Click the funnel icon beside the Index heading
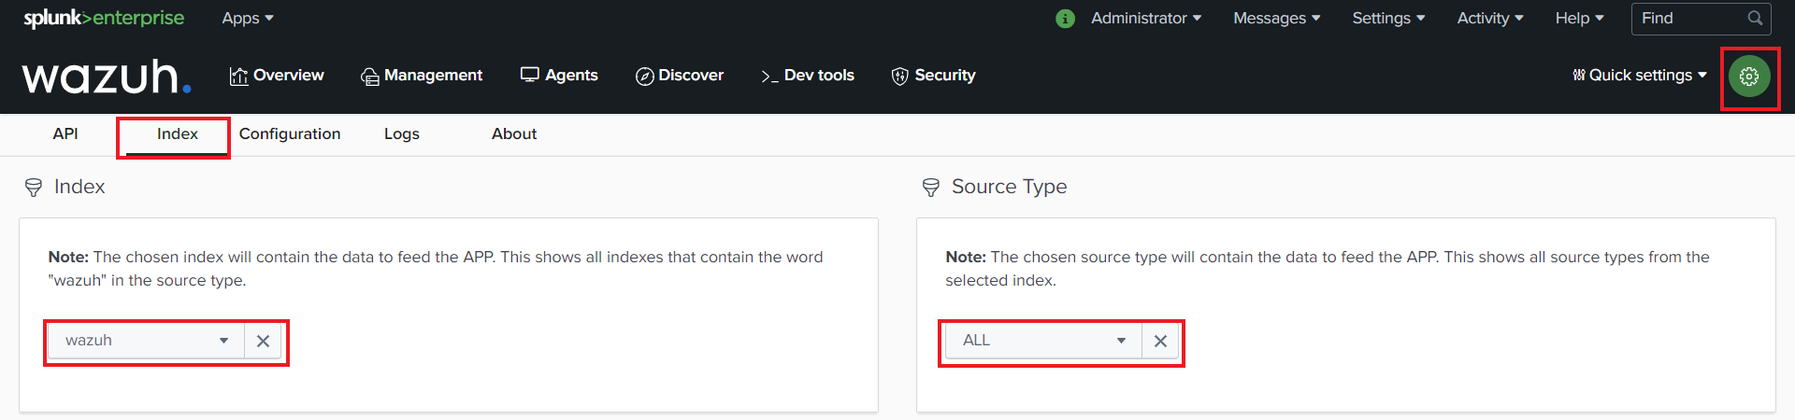1795x420 pixels. point(34,188)
